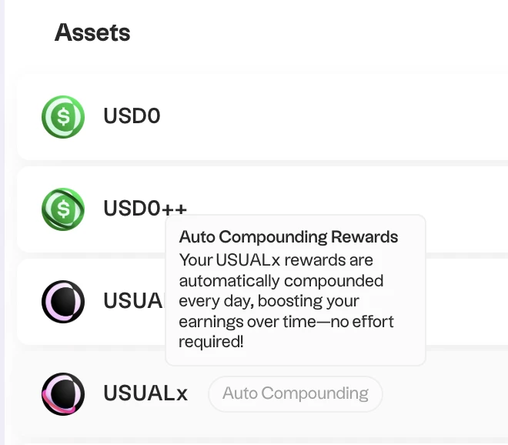Open the USD0++ asset name
The image size is (508, 445).
click(145, 209)
